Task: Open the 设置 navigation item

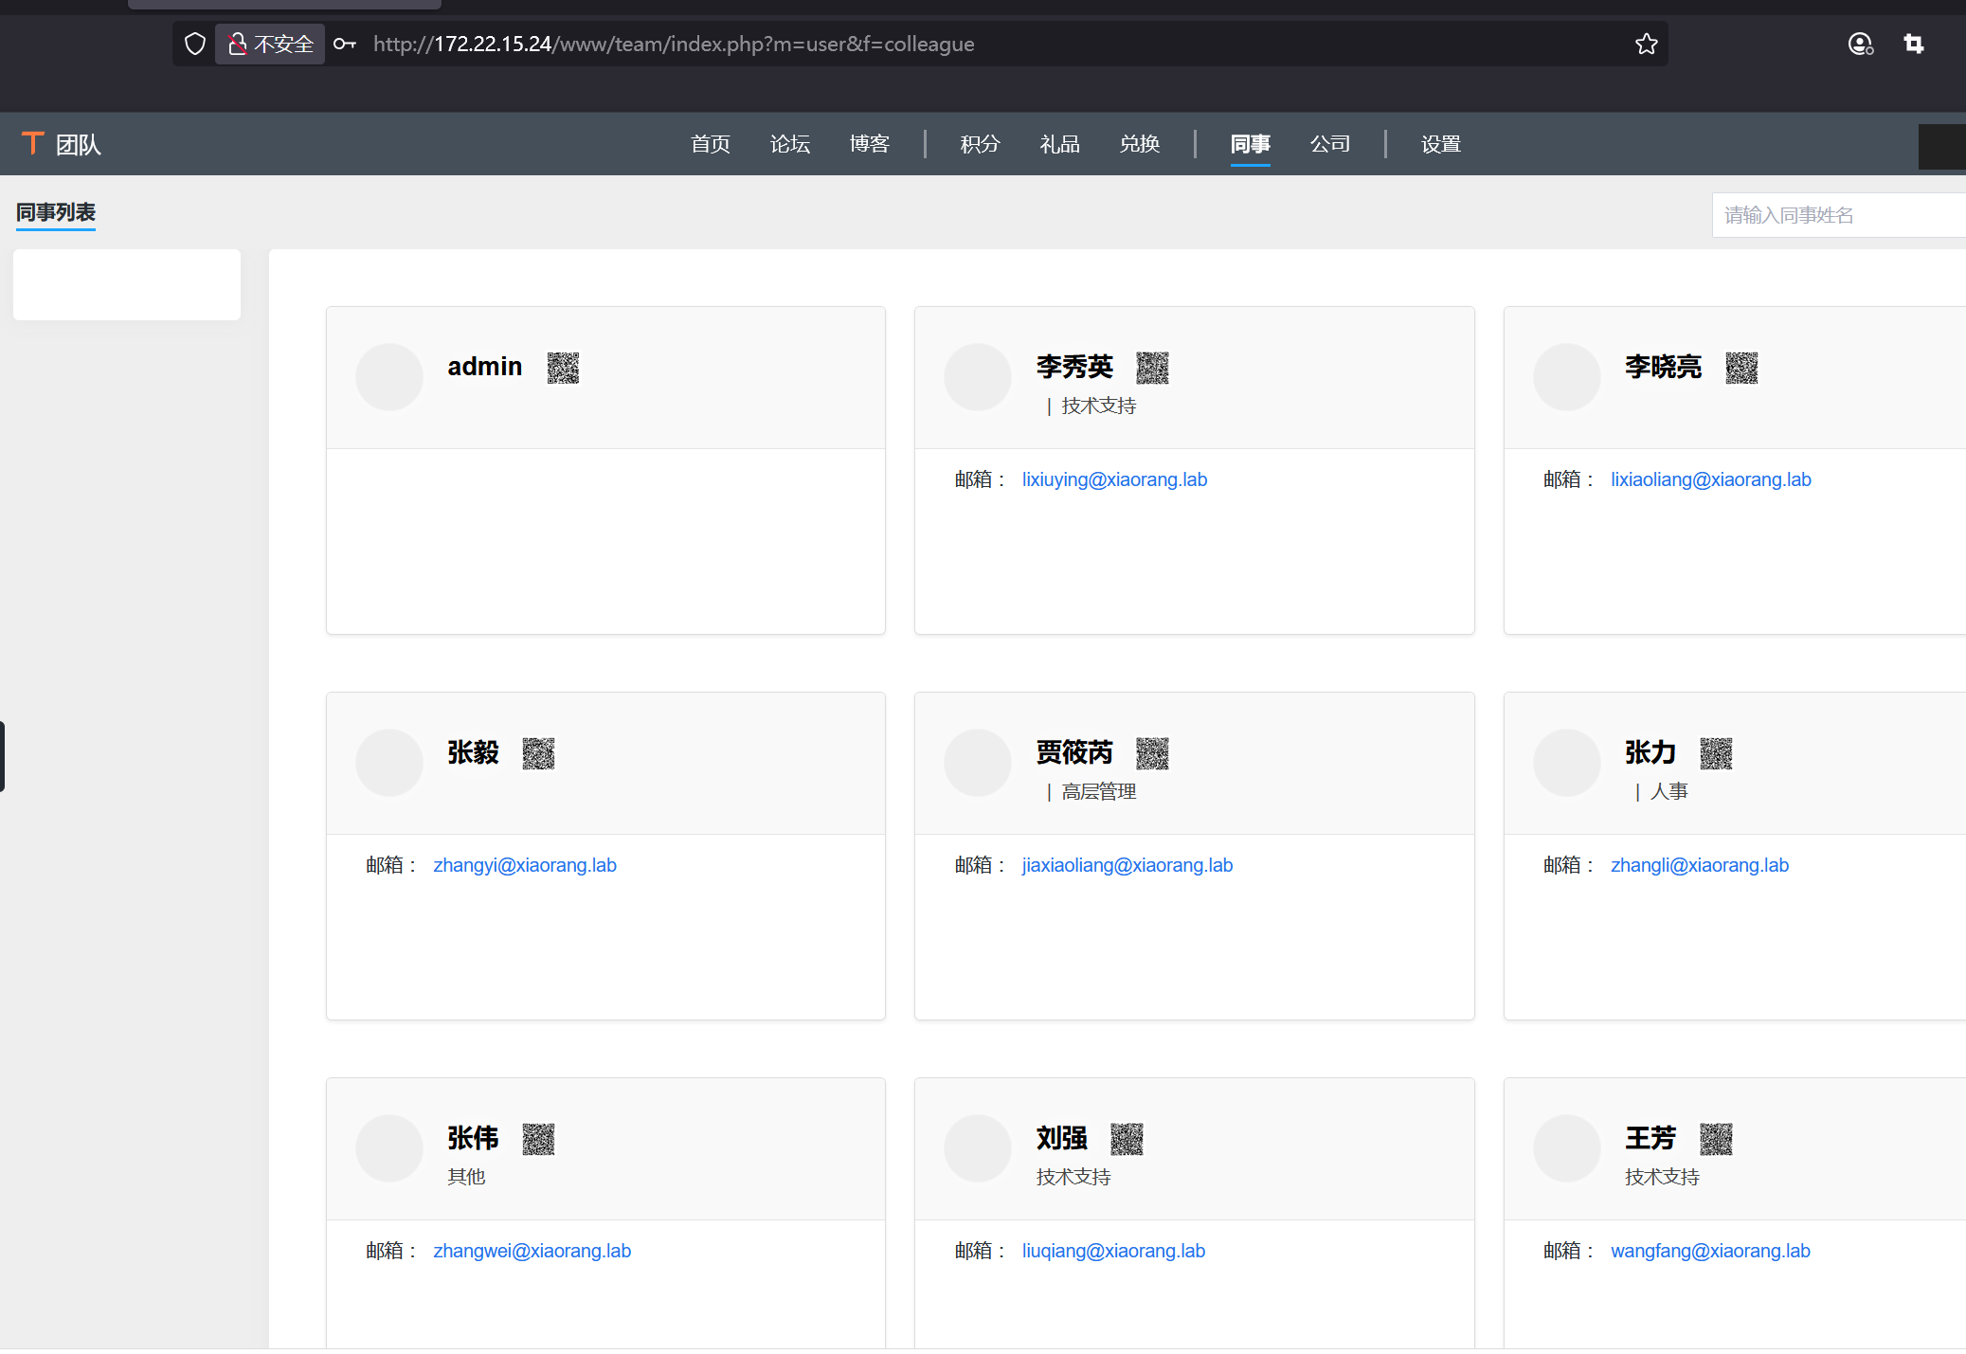Action: [1440, 144]
